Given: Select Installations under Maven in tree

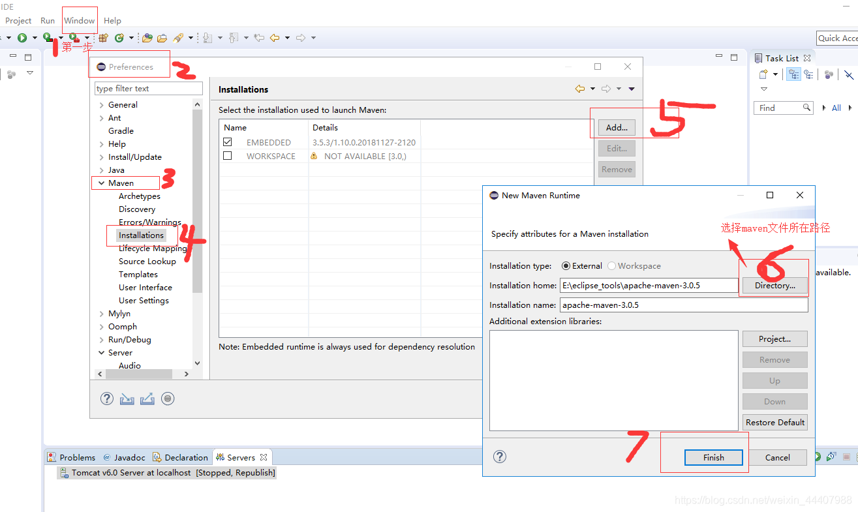Looking at the screenshot, I should 141,235.
